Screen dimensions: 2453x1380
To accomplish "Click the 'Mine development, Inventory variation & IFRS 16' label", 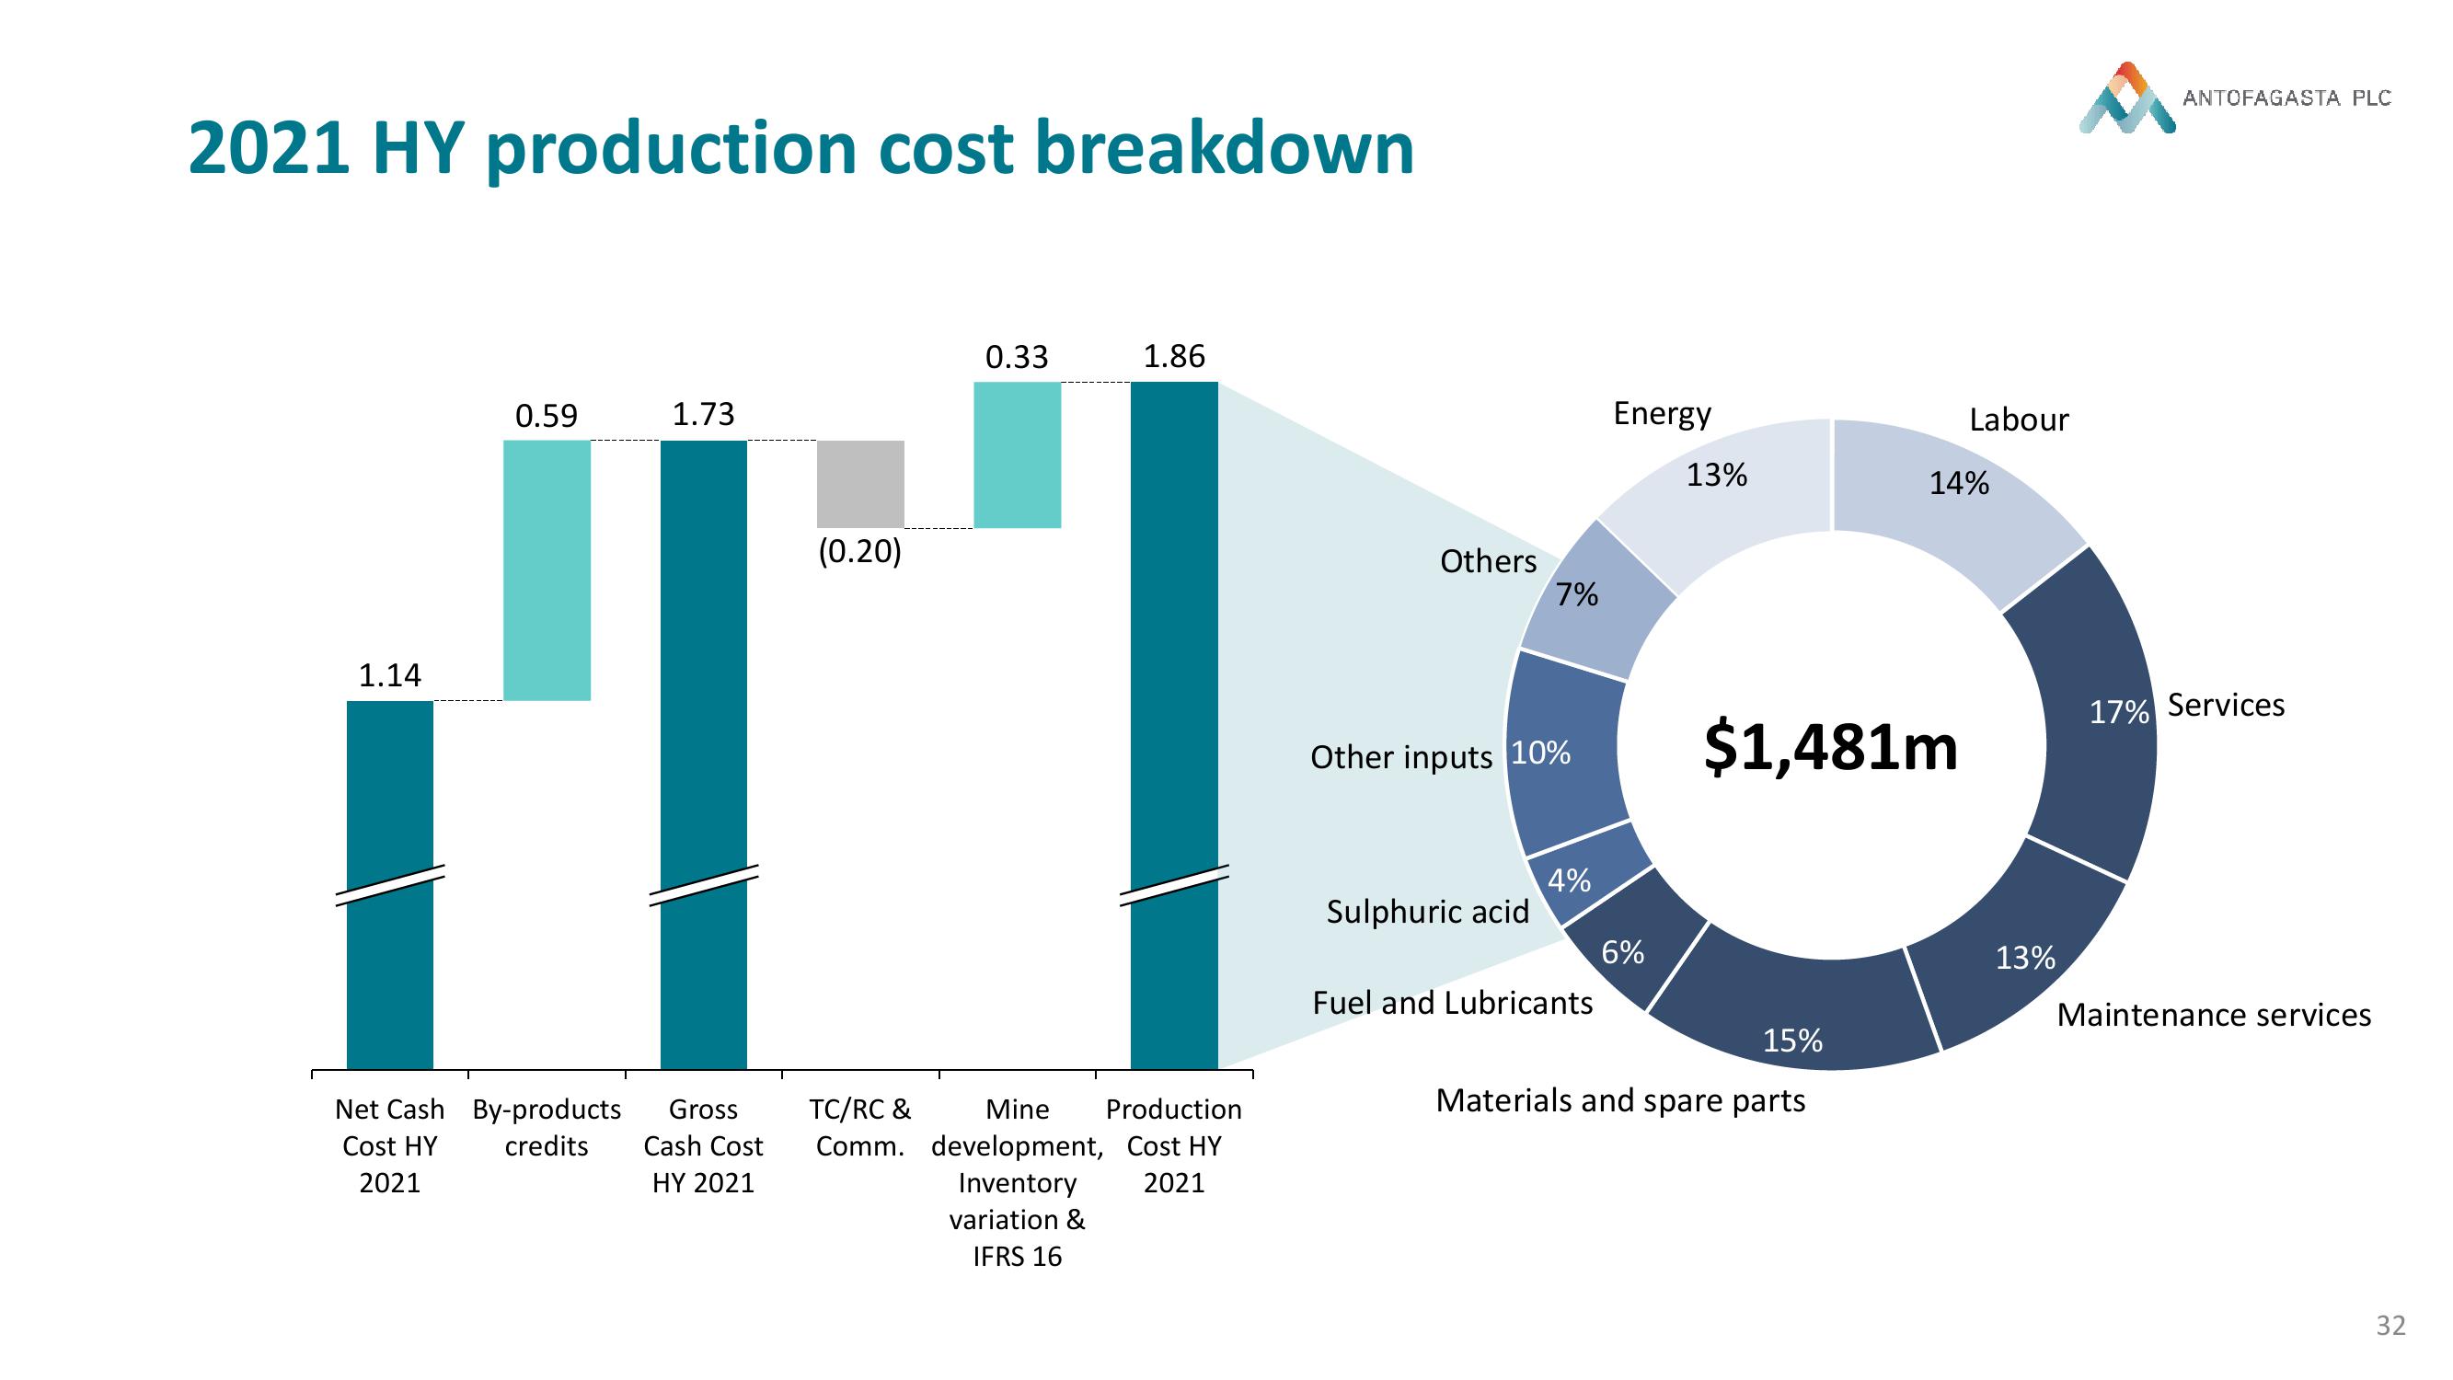I will click(x=1017, y=1182).
